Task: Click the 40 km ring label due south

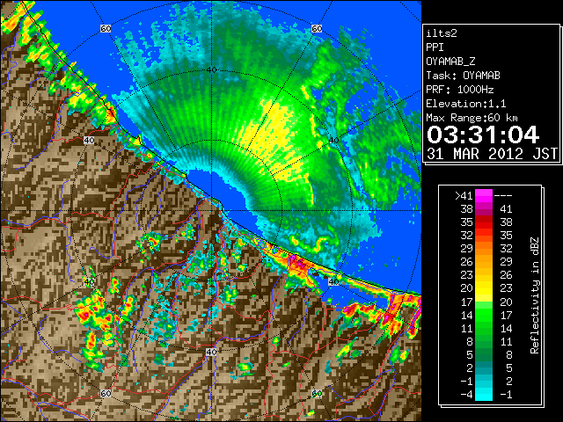Action: 211,352
